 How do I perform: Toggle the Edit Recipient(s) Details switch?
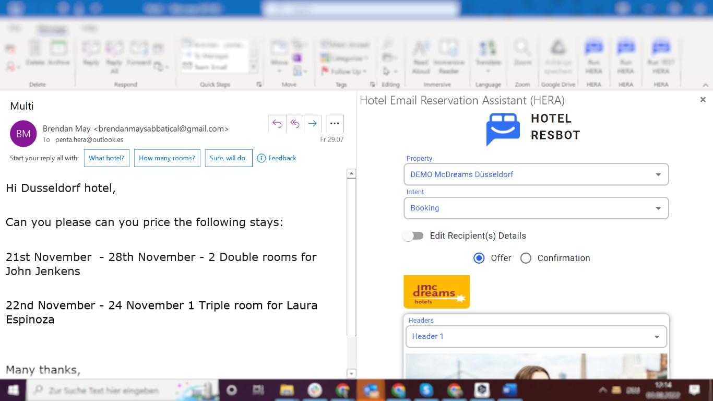pyautogui.click(x=413, y=236)
